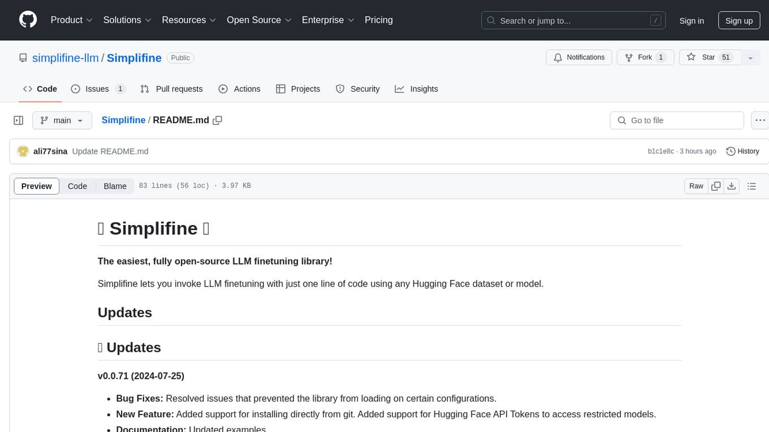Open the Pricing page
This screenshot has height=432, width=769.
point(379,20)
